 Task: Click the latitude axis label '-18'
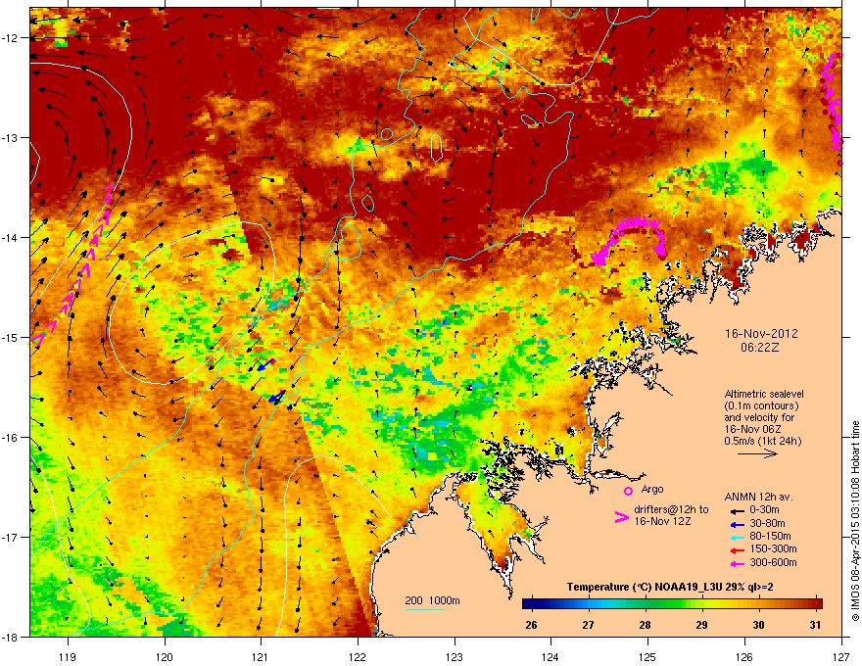click(10, 637)
